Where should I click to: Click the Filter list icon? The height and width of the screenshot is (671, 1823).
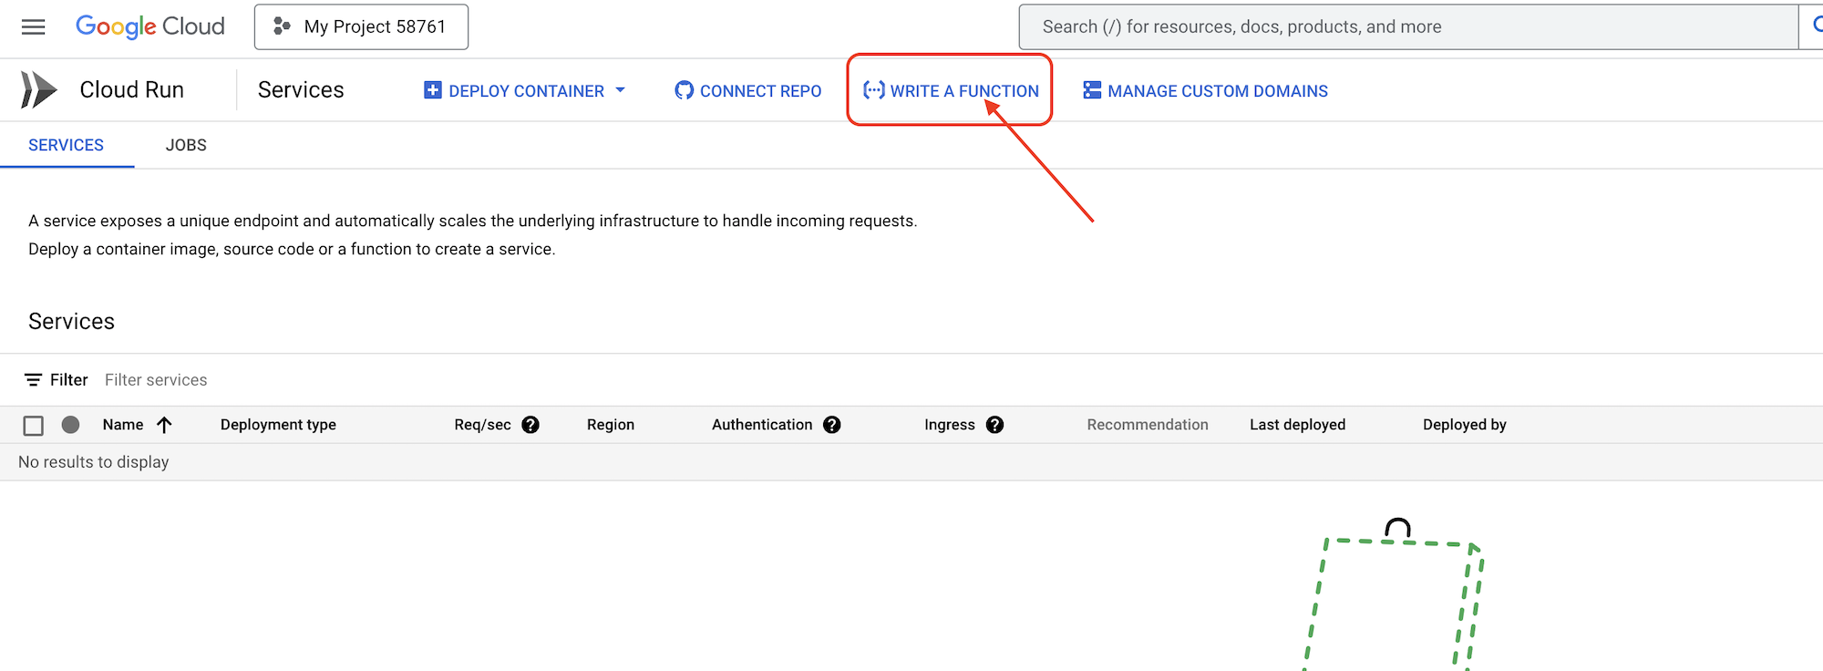tap(34, 380)
